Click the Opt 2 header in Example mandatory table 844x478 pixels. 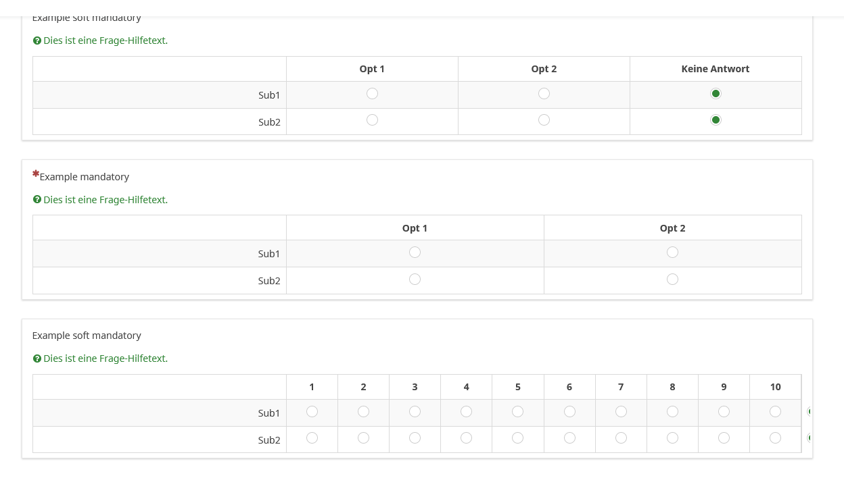pyautogui.click(x=672, y=228)
